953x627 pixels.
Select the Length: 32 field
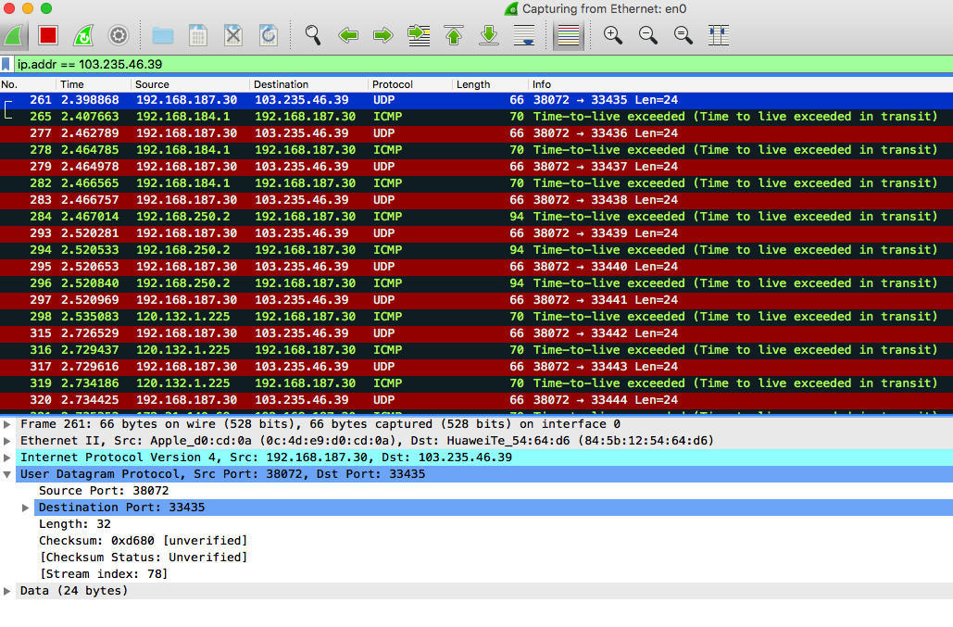tap(75, 524)
